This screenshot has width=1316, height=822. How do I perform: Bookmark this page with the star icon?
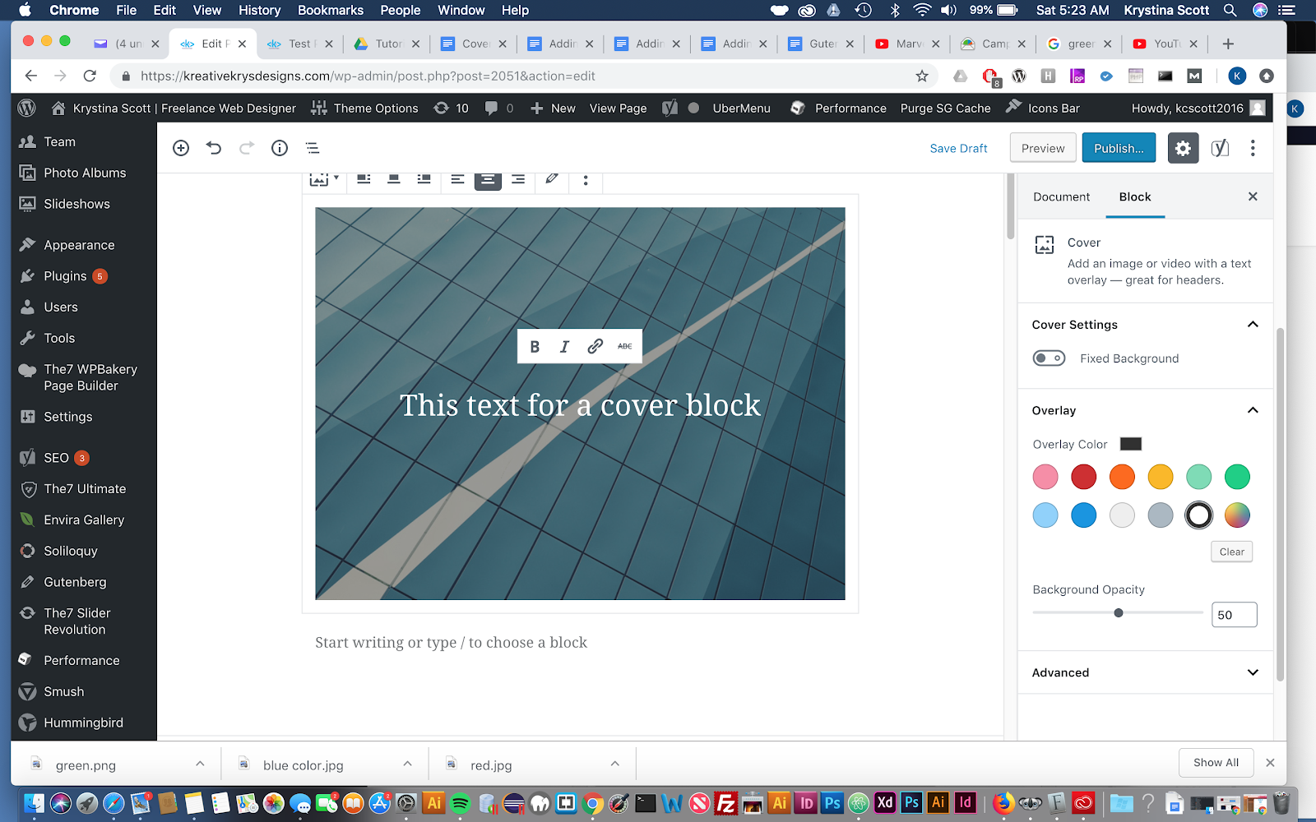pos(922,76)
